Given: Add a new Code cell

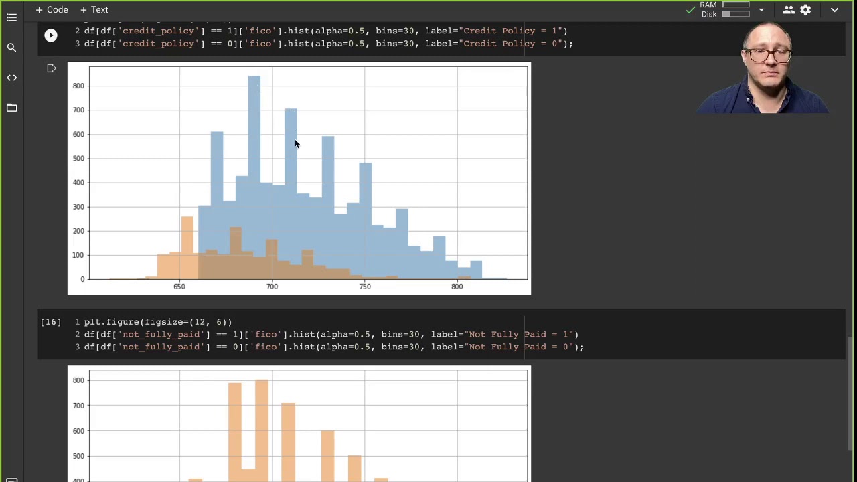Looking at the screenshot, I should point(52,9).
